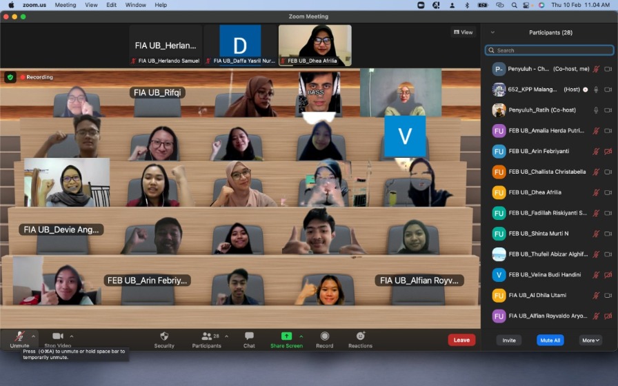618x386 pixels.
Task: Open the Reactions emoji icon
Action: tap(360, 336)
